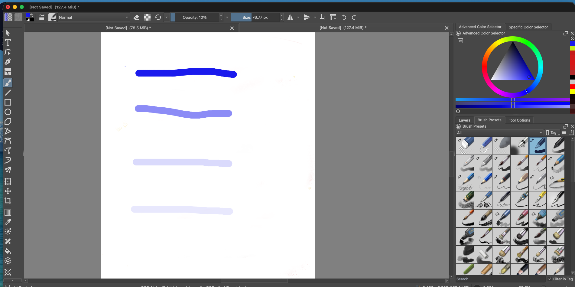
Task: Select the Rectangle tool
Action: 8,102
